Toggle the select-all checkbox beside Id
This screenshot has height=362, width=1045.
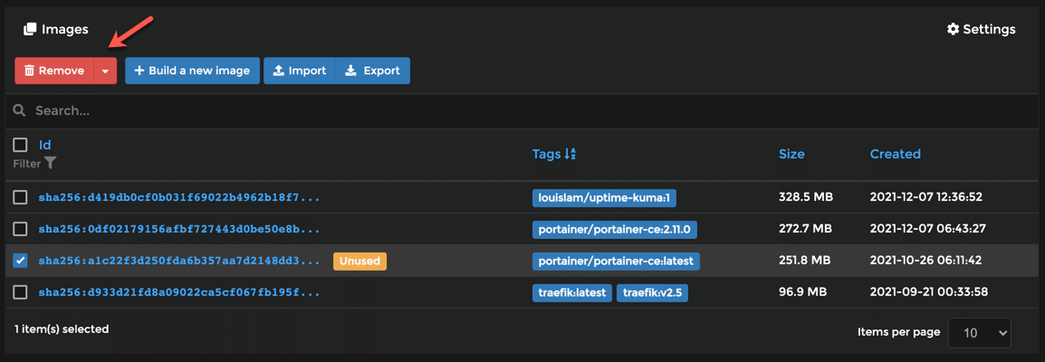pyautogui.click(x=20, y=145)
